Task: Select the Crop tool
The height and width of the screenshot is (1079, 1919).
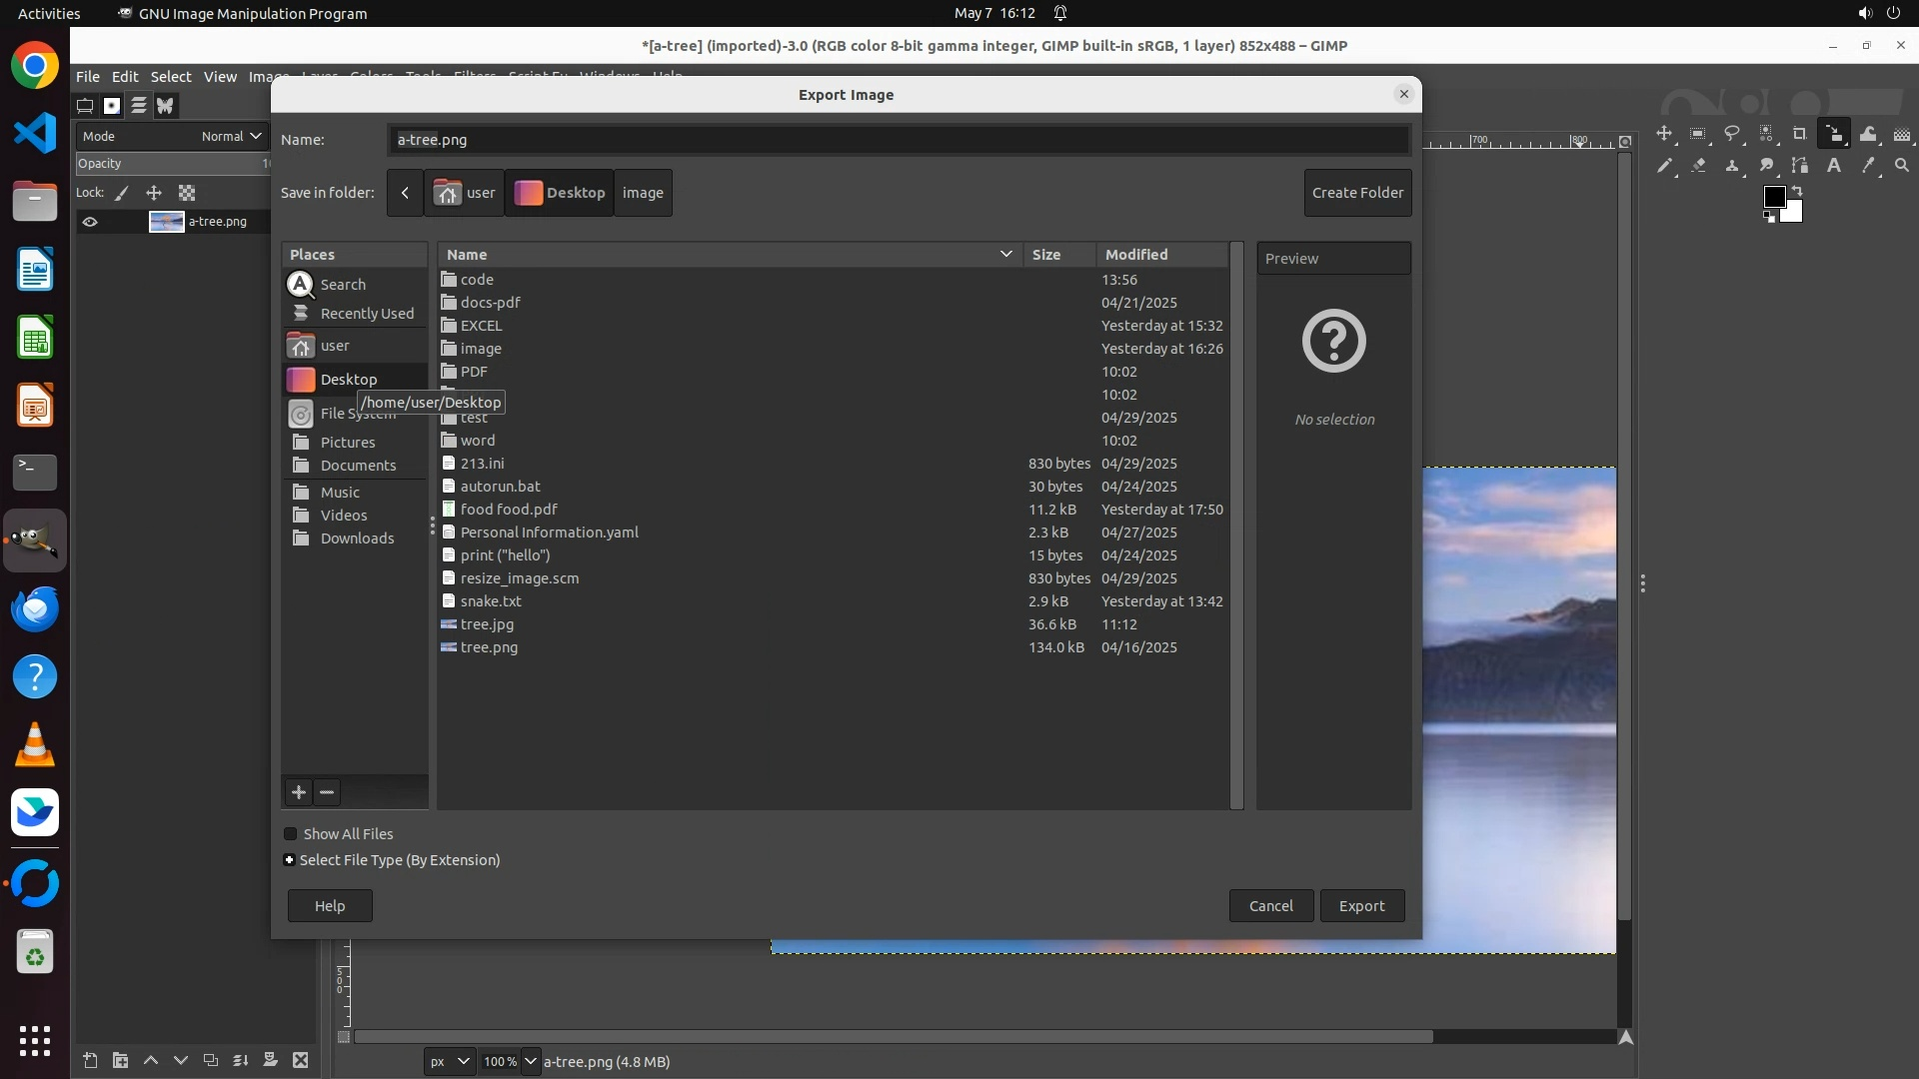Action: pos(1799,134)
